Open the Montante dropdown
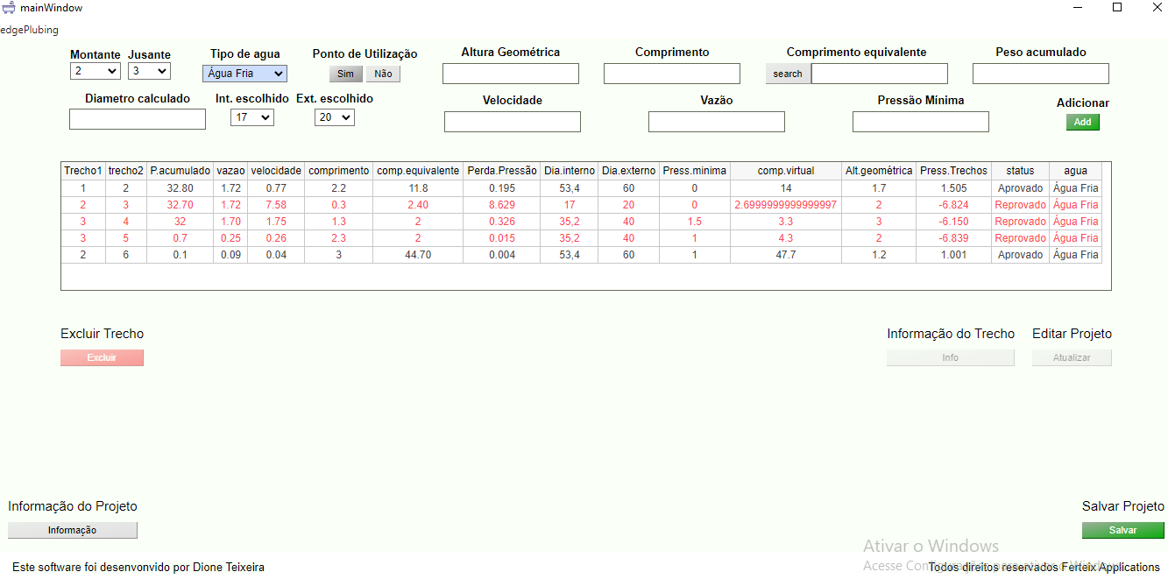 (96, 71)
